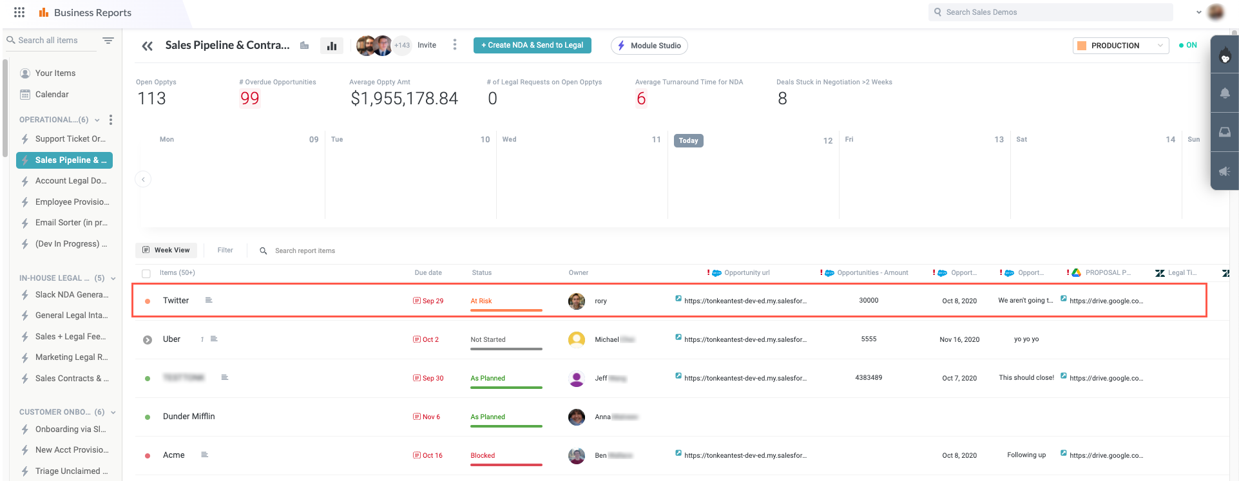Open the PRODUCTION environment dropdown

(1120, 46)
